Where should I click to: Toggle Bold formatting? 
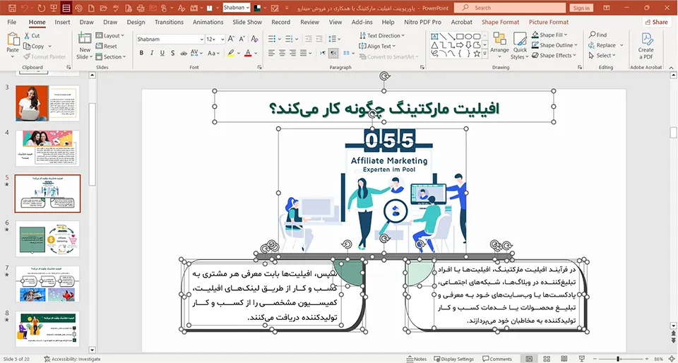[141, 53]
